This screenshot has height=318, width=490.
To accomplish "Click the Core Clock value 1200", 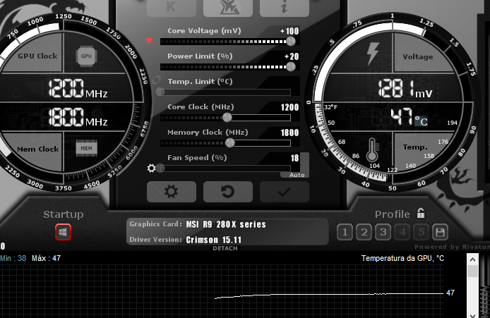I will point(289,107).
